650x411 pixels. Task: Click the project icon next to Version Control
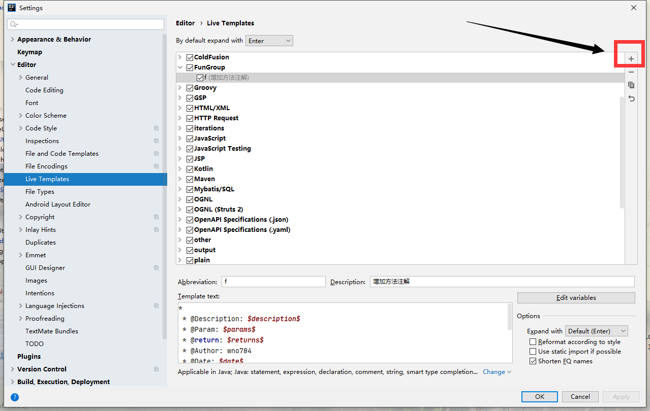point(156,369)
